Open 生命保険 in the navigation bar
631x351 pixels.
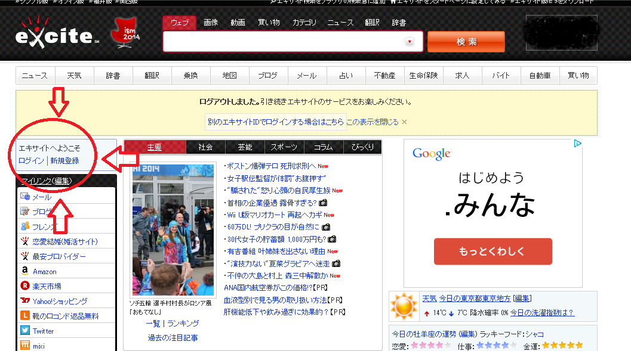click(423, 76)
